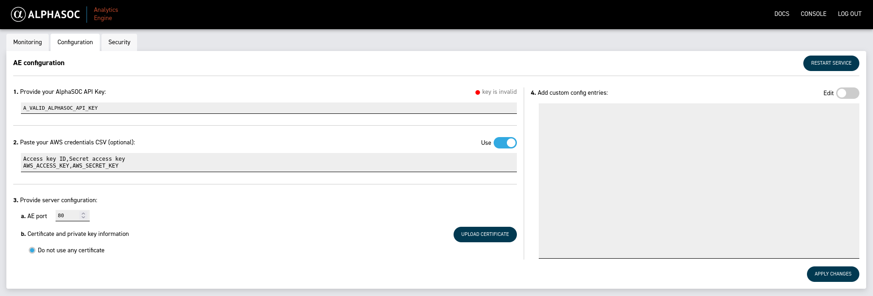This screenshot has width=873, height=296.
Task: Click the custom config entries text area
Action: pos(699,181)
